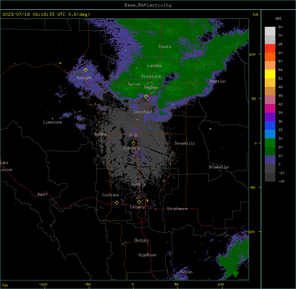Select the magenta 42 dBZ legend swatch

(270, 108)
